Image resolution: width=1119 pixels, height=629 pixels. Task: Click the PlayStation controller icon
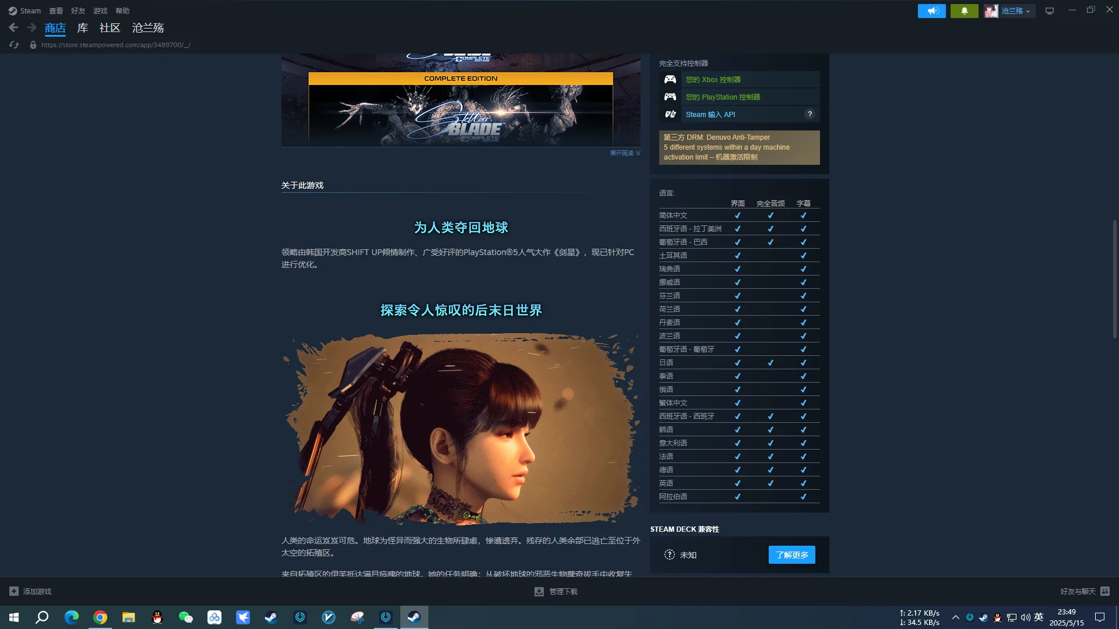(x=670, y=97)
